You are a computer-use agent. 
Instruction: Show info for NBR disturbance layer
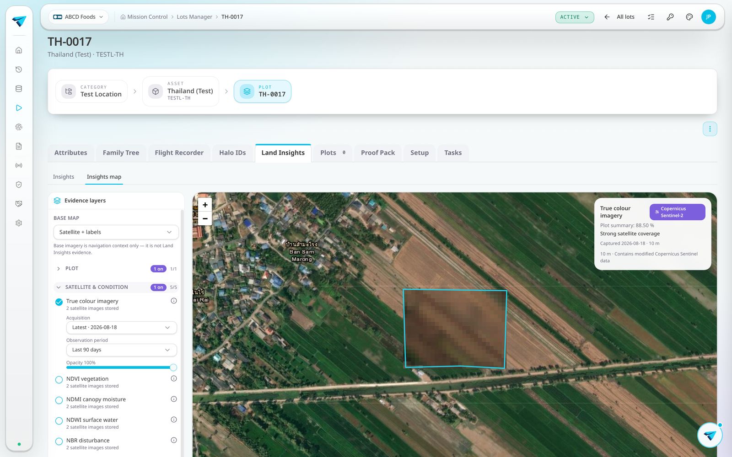174,440
